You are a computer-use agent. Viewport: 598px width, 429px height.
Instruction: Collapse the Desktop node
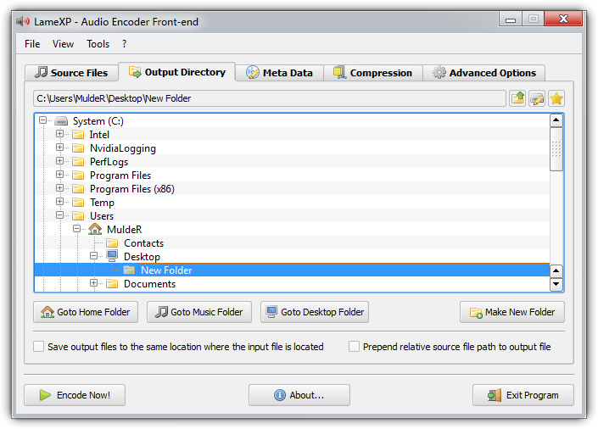click(x=93, y=255)
